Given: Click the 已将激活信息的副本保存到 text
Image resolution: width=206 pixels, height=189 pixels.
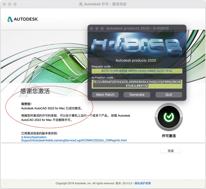Looking at the screenshot, I should point(39,133).
